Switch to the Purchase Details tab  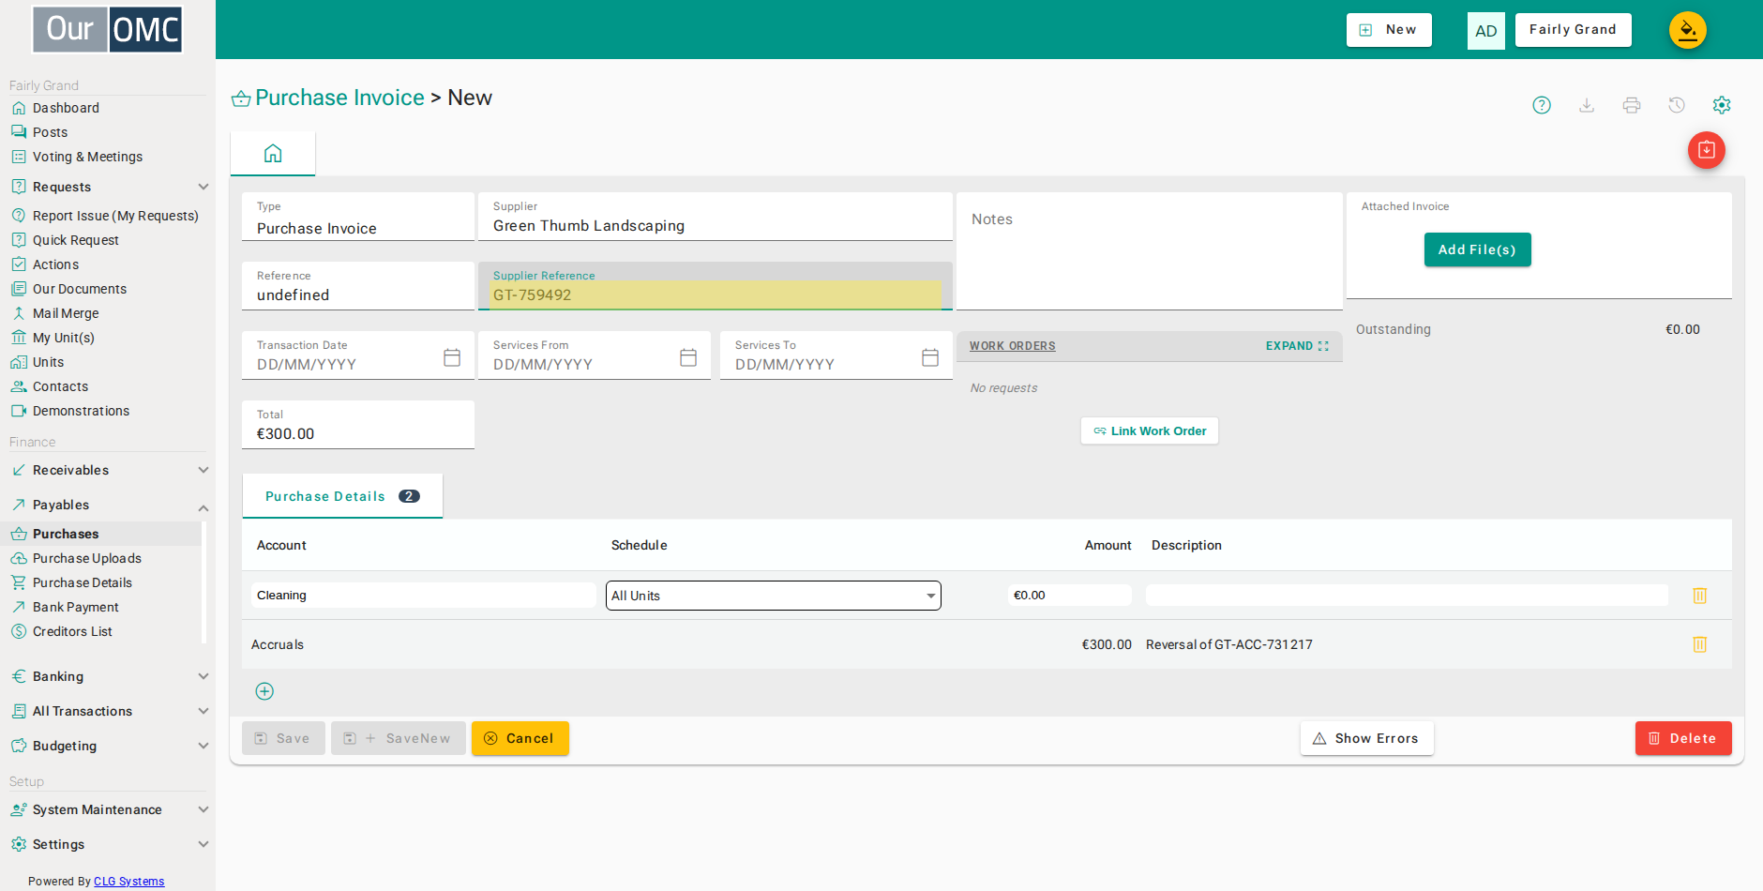[342, 496]
